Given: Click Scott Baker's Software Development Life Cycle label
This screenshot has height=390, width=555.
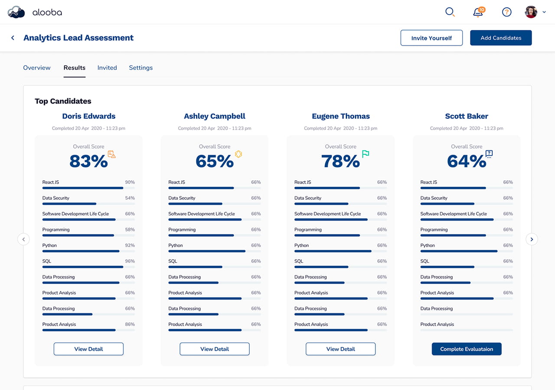Looking at the screenshot, I should click(x=454, y=214).
